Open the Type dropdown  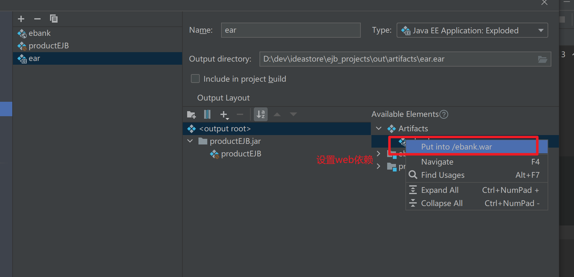[472, 30]
